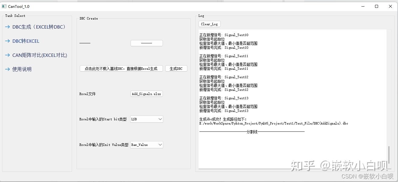Click the arrow icon beside DBC转EXCEL
398x182 pixels.
click(x=7, y=41)
